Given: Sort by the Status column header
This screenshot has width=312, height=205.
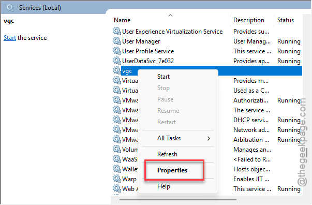Looking at the screenshot, I should pyautogui.click(x=286, y=20).
